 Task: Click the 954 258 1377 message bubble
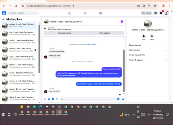[x=54, y=91]
